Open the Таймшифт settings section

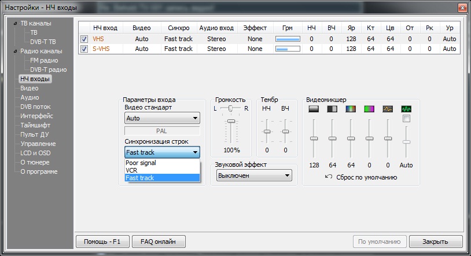(x=35, y=125)
